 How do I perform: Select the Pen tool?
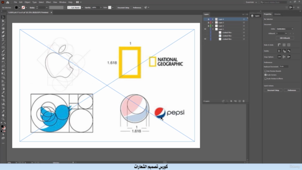coord(3,32)
